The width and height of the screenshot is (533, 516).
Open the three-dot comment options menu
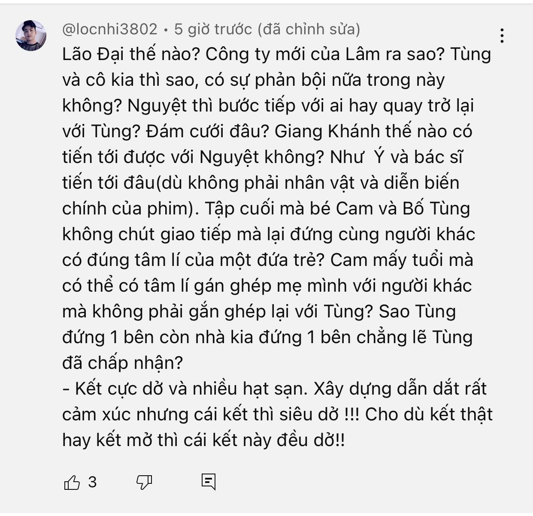(x=502, y=36)
